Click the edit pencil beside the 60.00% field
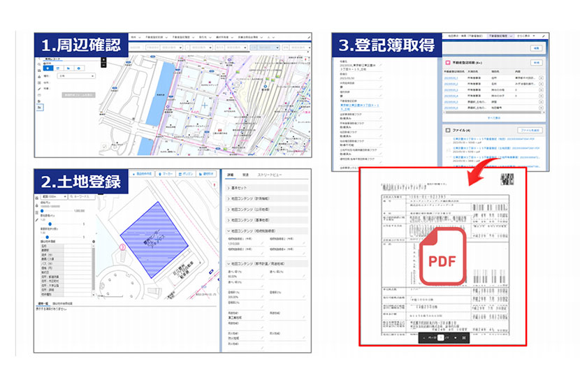This screenshot has width=580, height=387. (x=262, y=276)
